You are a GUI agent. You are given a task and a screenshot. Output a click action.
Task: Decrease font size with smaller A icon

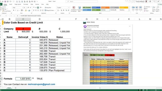click(30, 8)
